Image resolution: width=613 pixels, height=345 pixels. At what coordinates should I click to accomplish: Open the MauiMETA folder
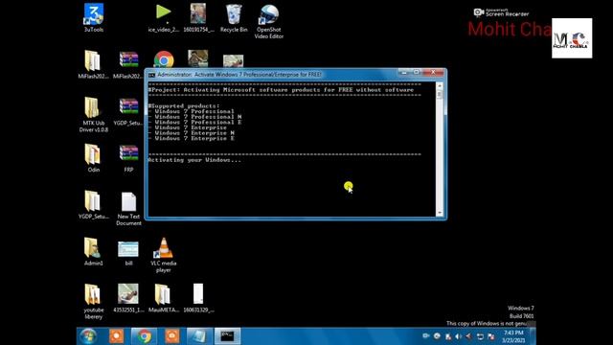(x=164, y=298)
